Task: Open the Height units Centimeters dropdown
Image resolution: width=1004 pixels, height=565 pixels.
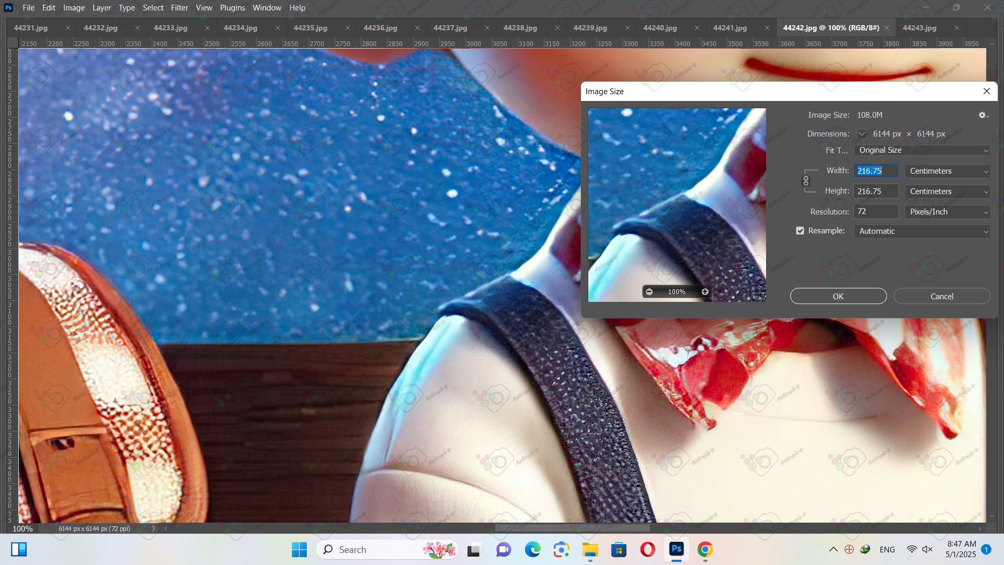Action: coord(948,191)
